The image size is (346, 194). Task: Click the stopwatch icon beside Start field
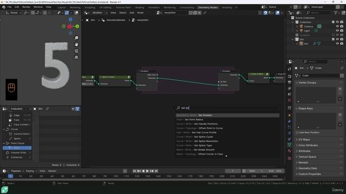pyautogui.click(x=244, y=171)
